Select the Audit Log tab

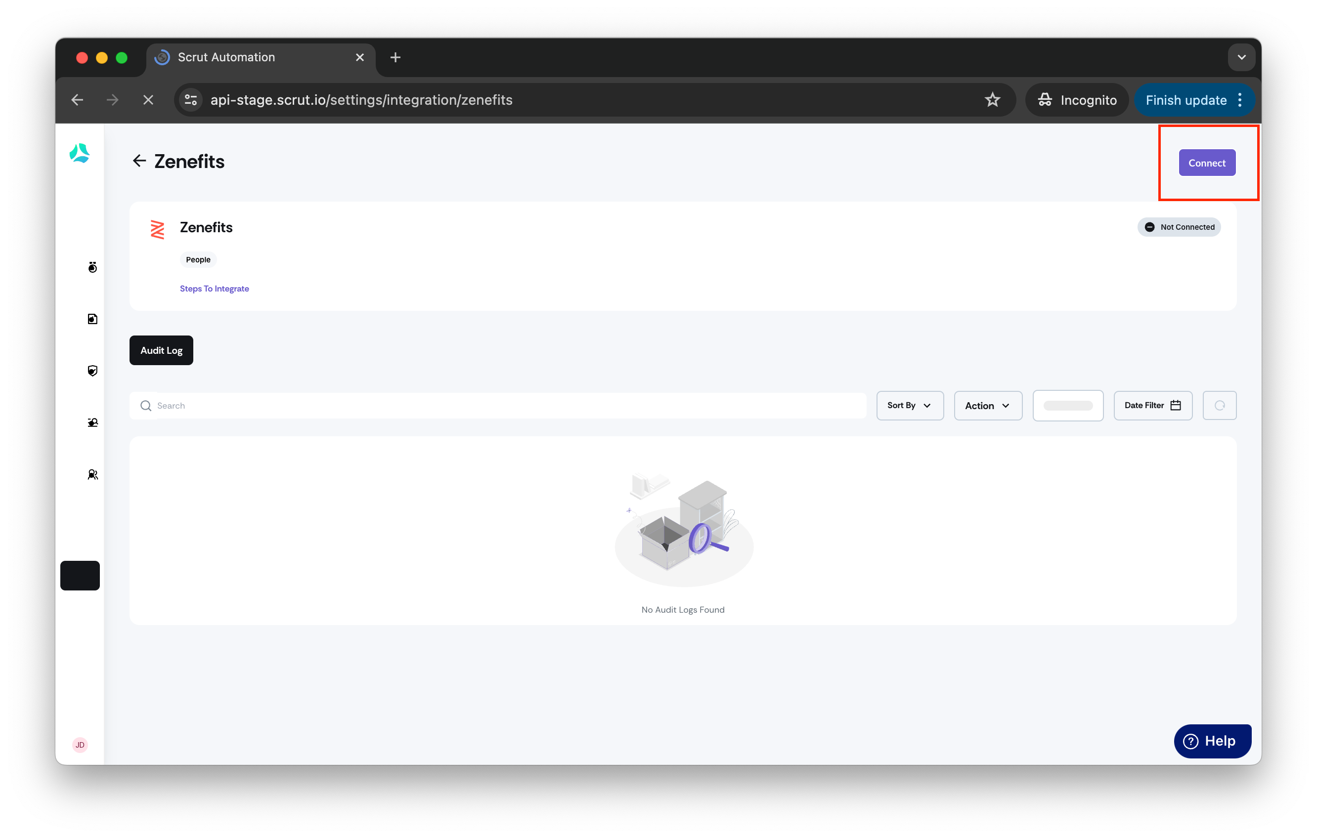point(161,350)
